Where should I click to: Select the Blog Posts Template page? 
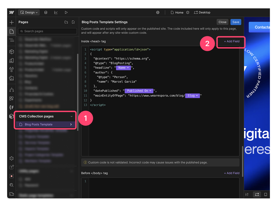coord(39,124)
